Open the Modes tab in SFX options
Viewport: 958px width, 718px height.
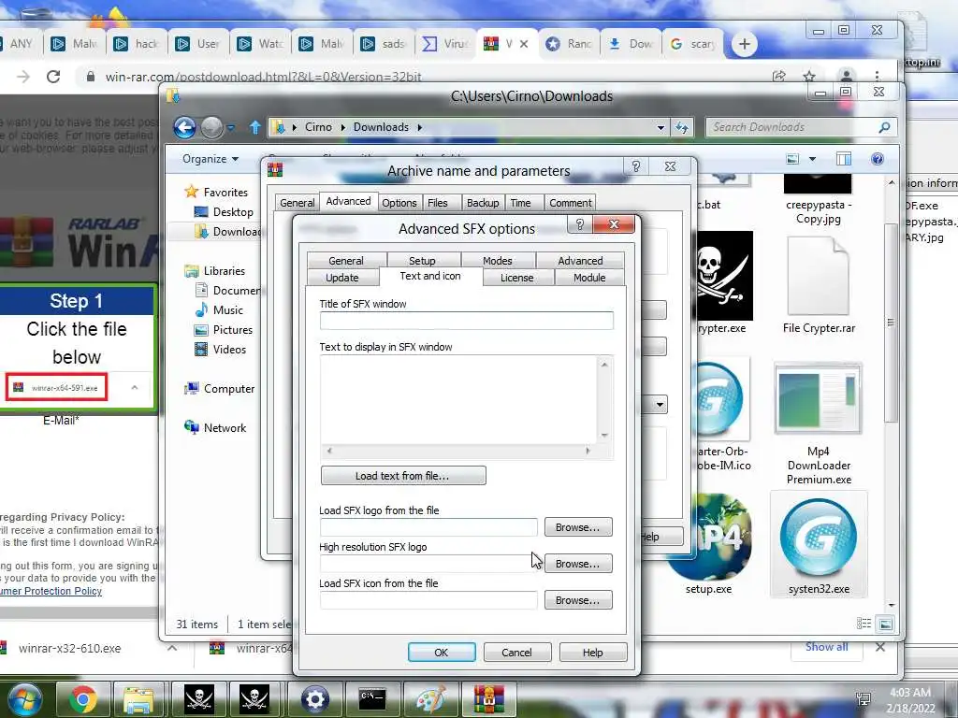(498, 261)
